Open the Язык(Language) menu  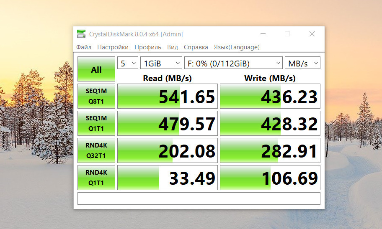[237, 47]
